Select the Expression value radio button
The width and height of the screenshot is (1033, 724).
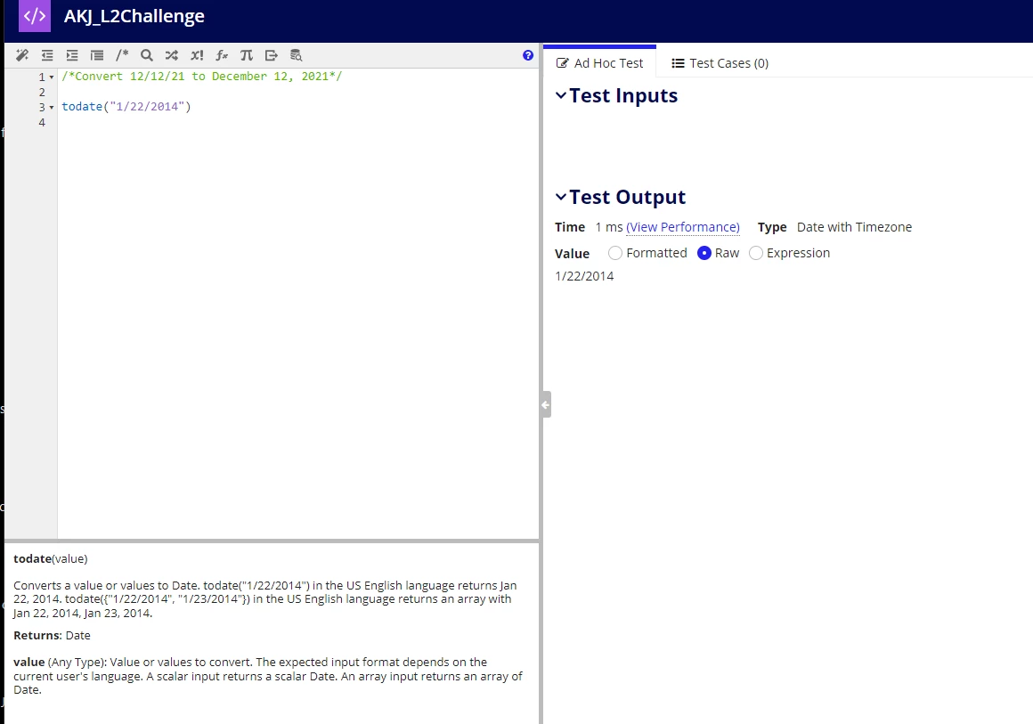point(756,253)
